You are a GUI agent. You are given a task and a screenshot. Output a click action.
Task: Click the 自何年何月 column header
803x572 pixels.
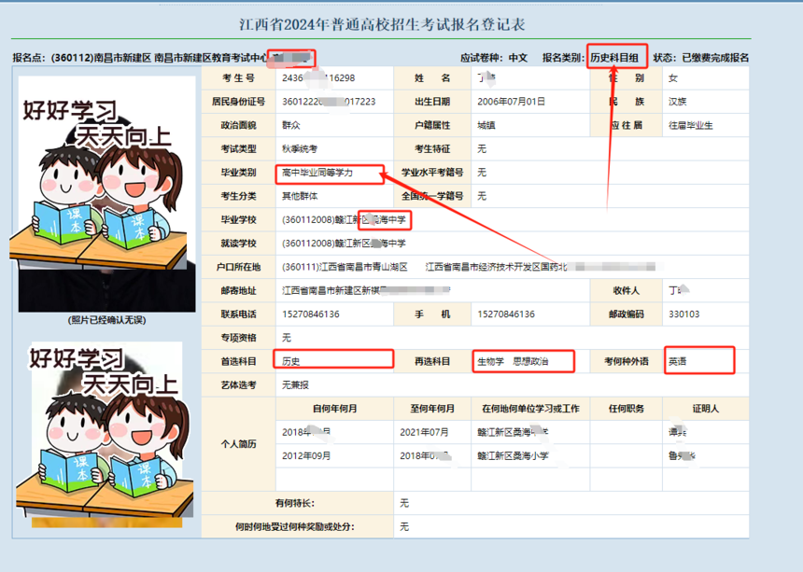tap(335, 409)
